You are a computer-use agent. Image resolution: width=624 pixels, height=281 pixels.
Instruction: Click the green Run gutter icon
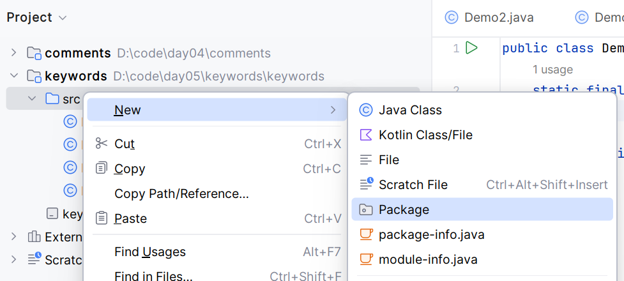pos(472,48)
